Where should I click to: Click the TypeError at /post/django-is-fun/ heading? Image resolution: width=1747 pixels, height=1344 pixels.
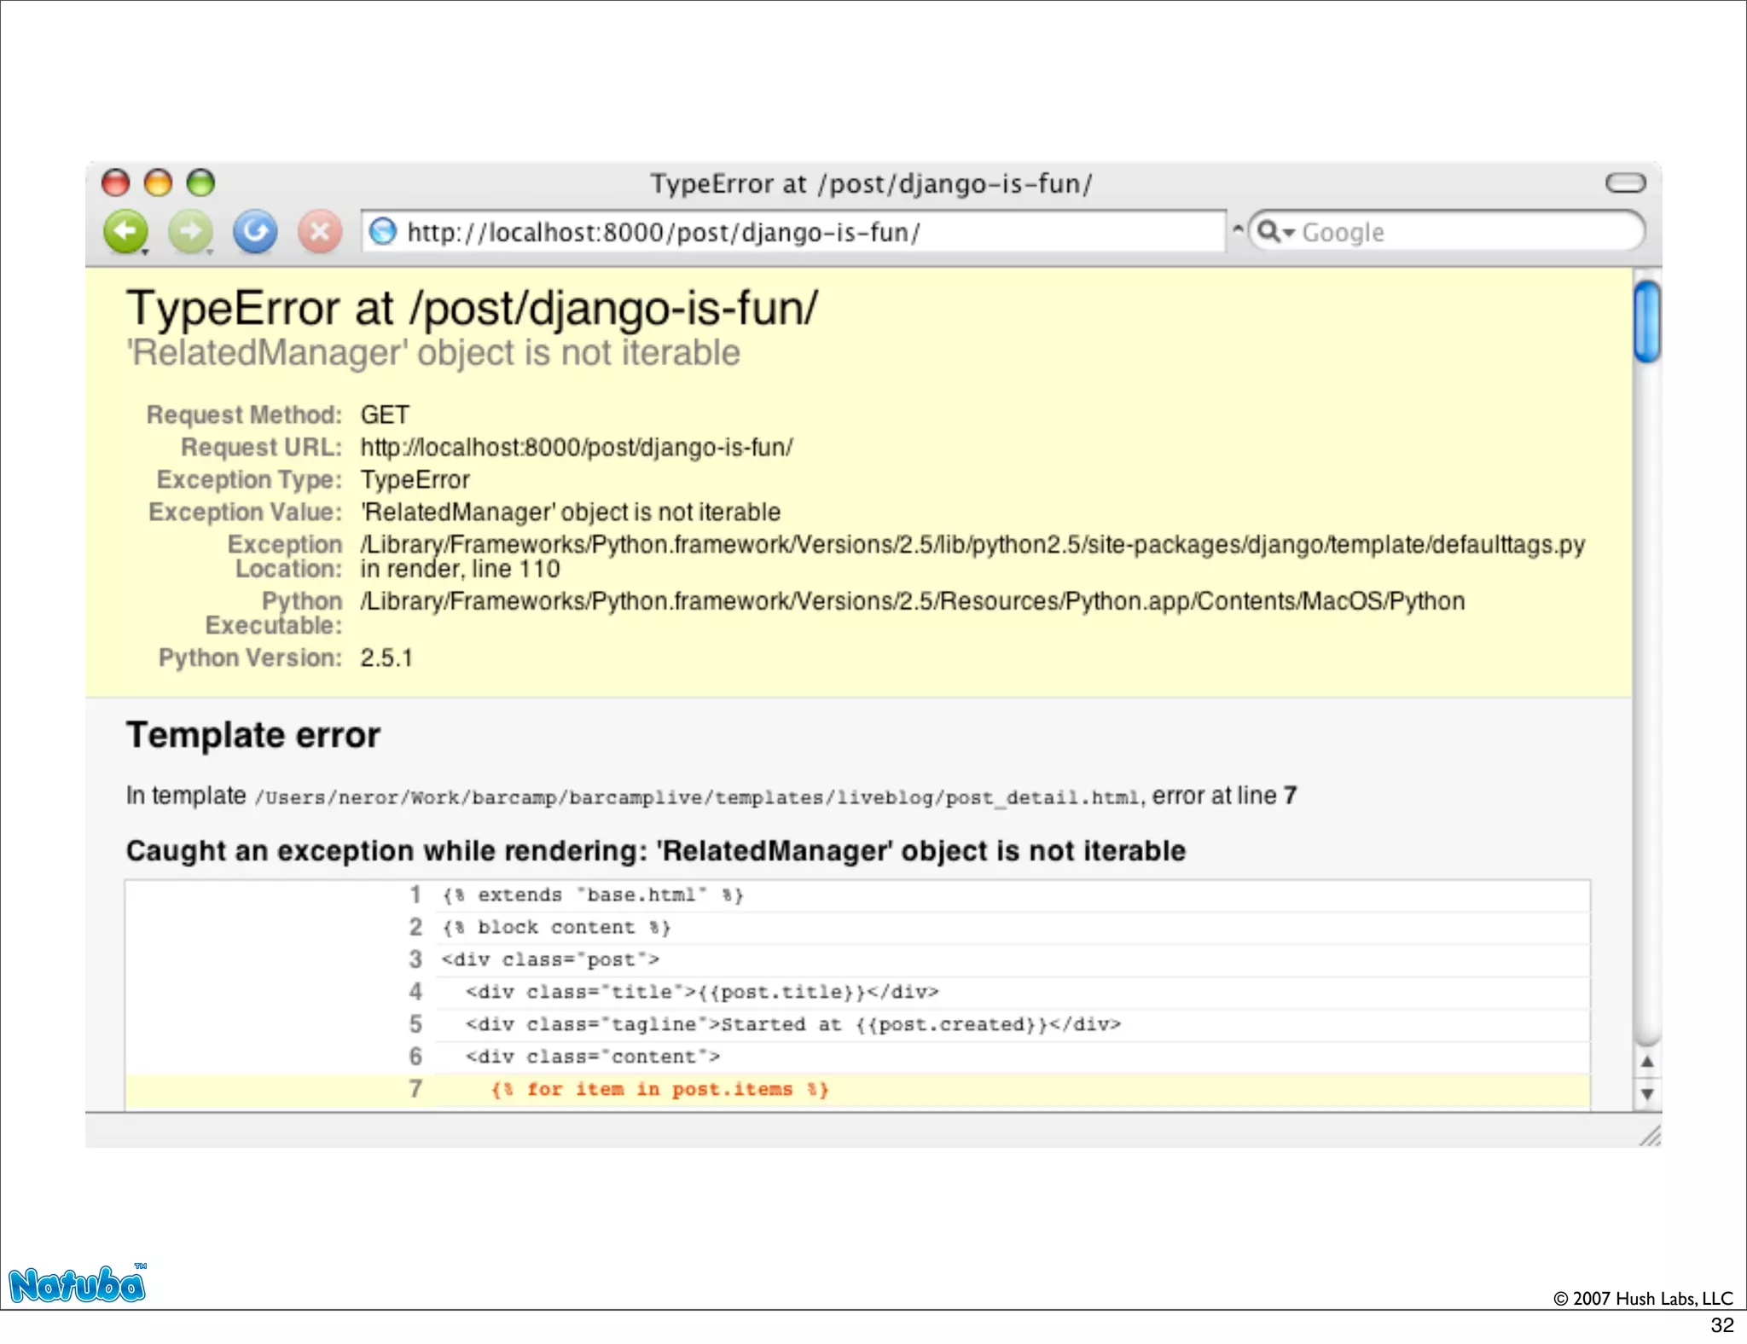[x=472, y=308]
